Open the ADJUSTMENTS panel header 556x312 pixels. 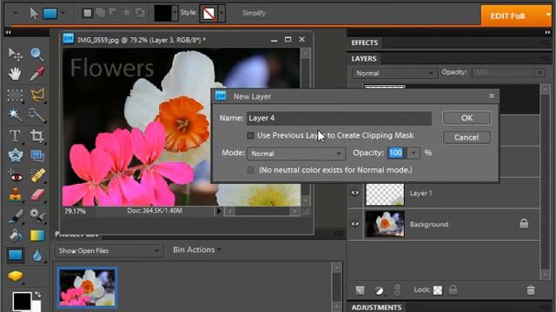[376, 307]
